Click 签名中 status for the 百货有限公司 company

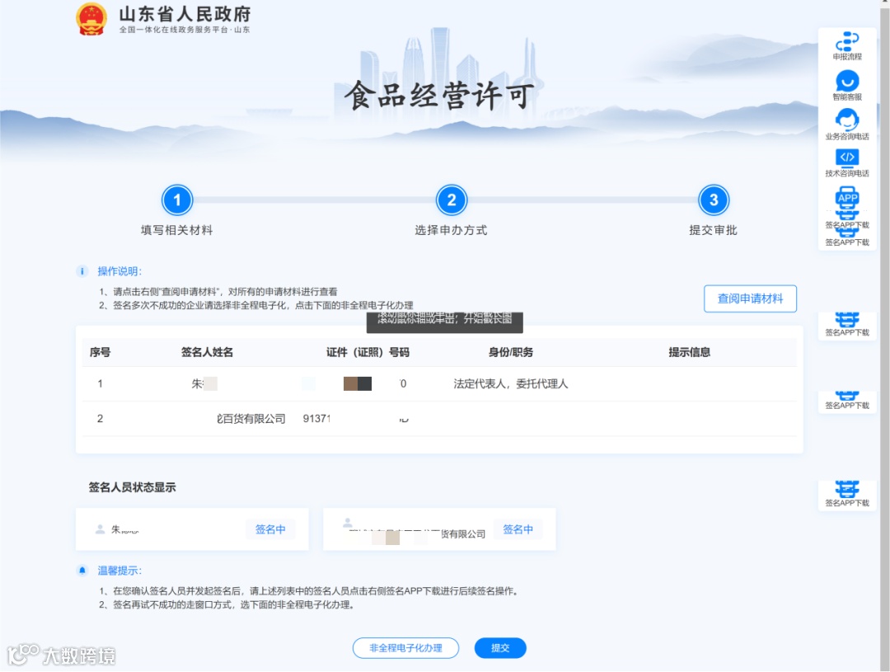(518, 529)
